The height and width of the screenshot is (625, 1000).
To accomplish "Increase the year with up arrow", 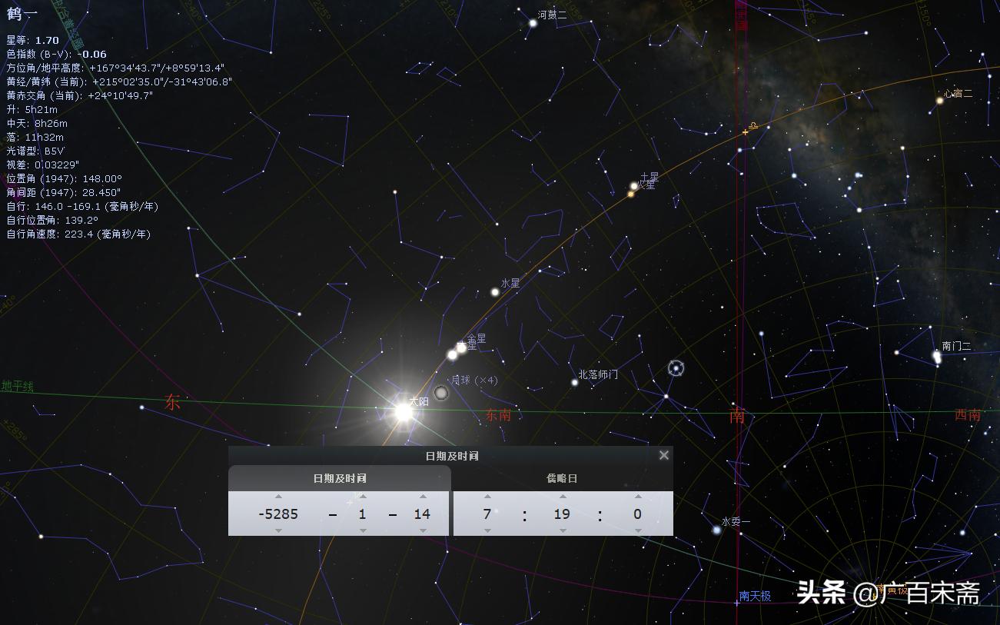I will tap(278, 497).
